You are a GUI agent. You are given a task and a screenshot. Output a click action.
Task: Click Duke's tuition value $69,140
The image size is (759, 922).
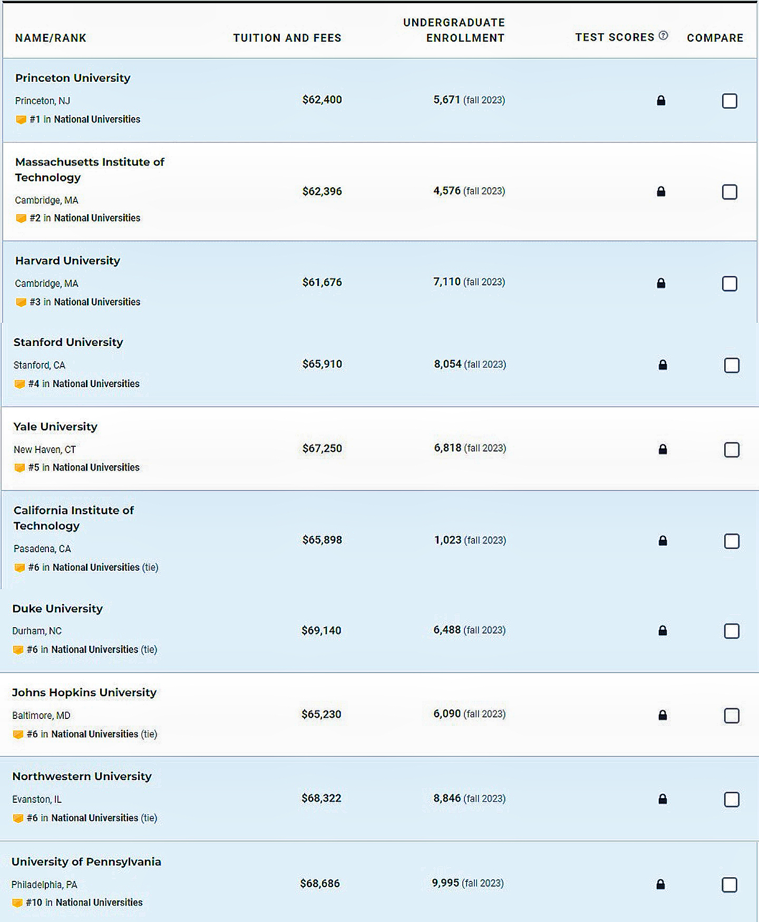[x=321, y=630]
